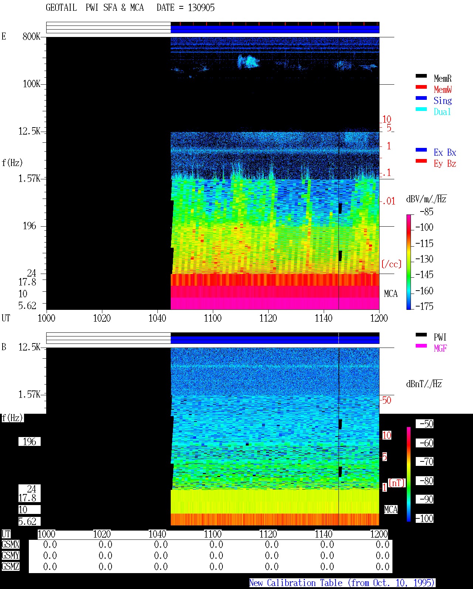Select the "GSMZ" row label
The width and height of the screenshot is (473, 589).
click(11, 567)
